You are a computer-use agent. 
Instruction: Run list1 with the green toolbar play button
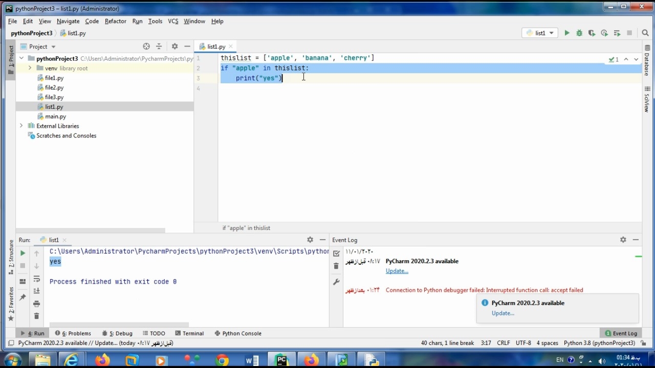pyautogui.click(x=567, y=33)
